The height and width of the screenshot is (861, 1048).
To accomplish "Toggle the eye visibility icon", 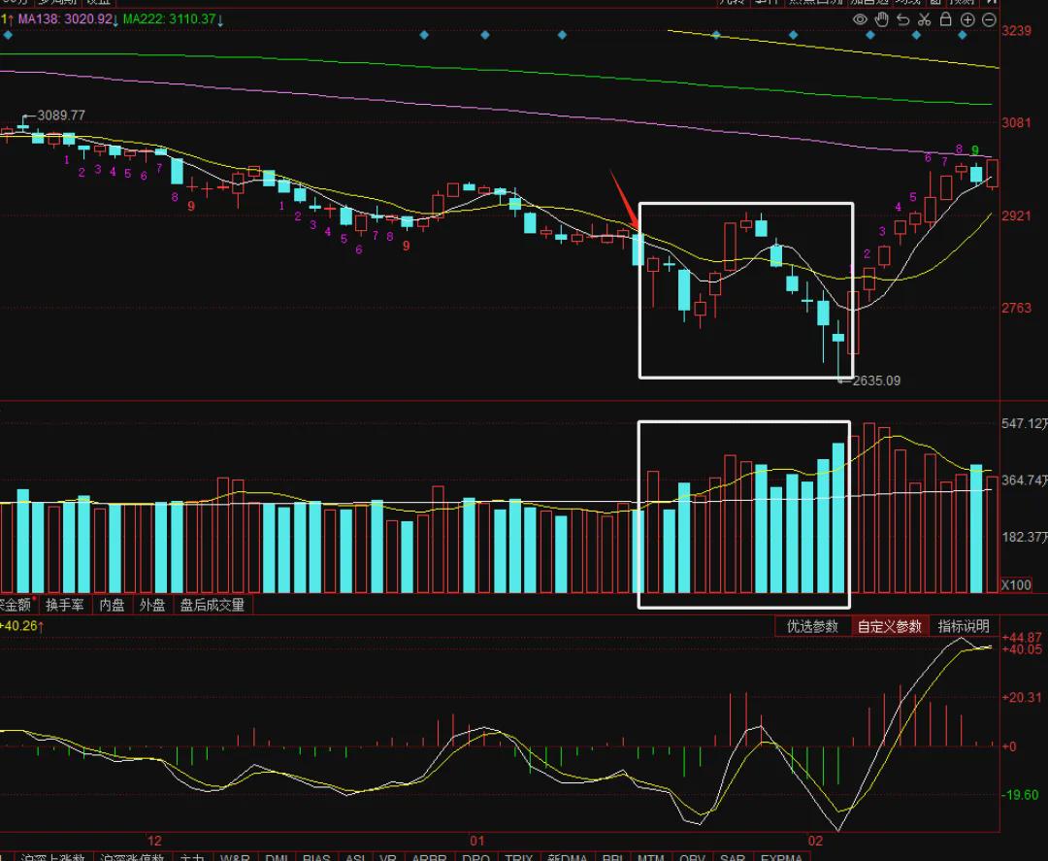I will pyautogui.click(x=860, y=19).
